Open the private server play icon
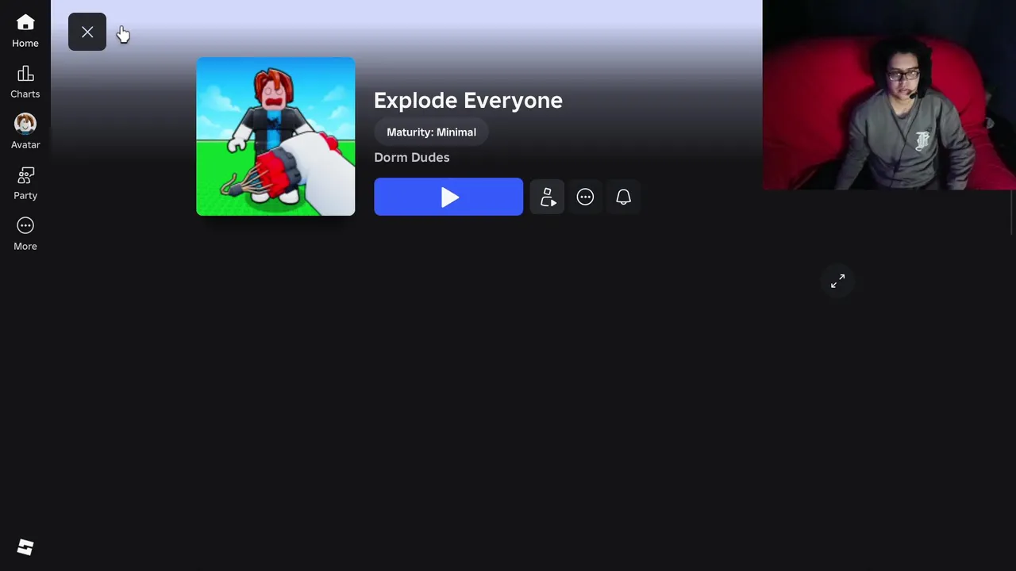This screenshot has width=1016, height=571. coord(547,197)
